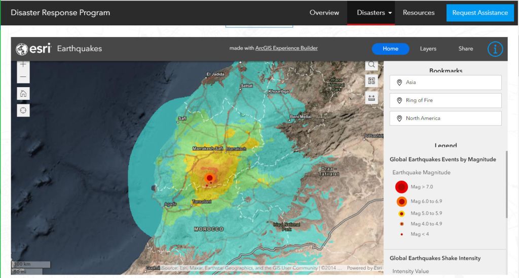Open the basemap gallery grid icon

372,81
